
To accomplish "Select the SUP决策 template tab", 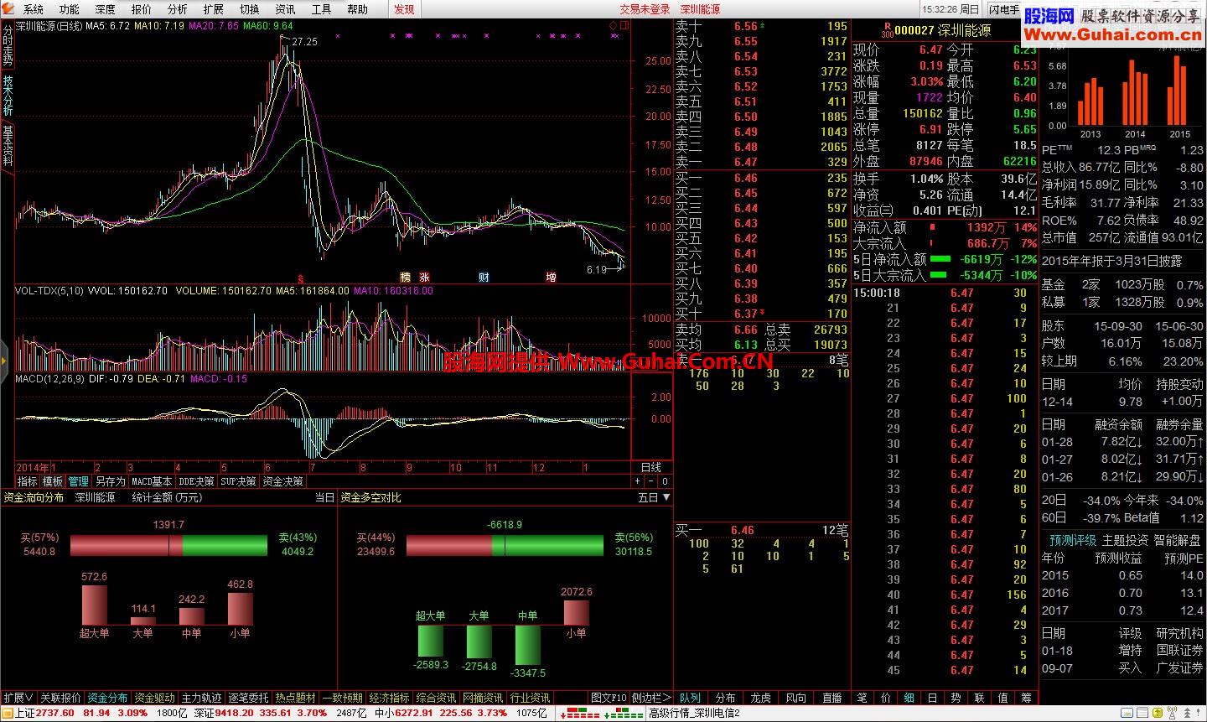I will point(238,481).
